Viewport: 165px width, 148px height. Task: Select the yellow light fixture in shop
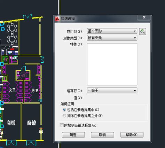[x=41, y=132]
